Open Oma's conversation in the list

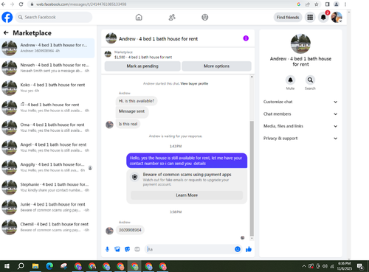47,128
